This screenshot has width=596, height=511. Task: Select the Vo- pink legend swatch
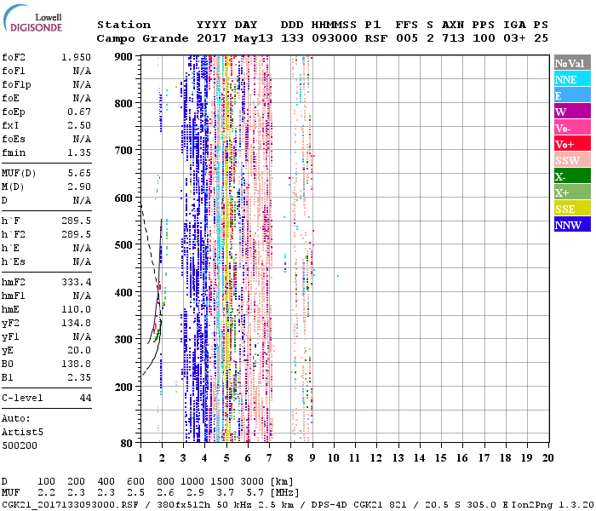(x=572, y=128)
